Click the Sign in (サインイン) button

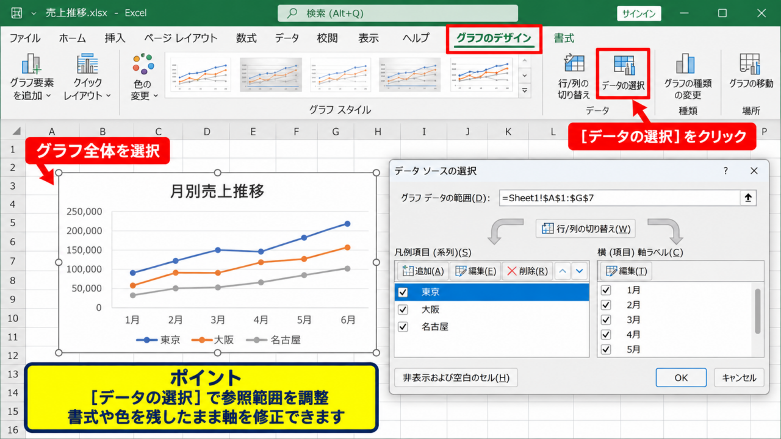click(640, 13)
